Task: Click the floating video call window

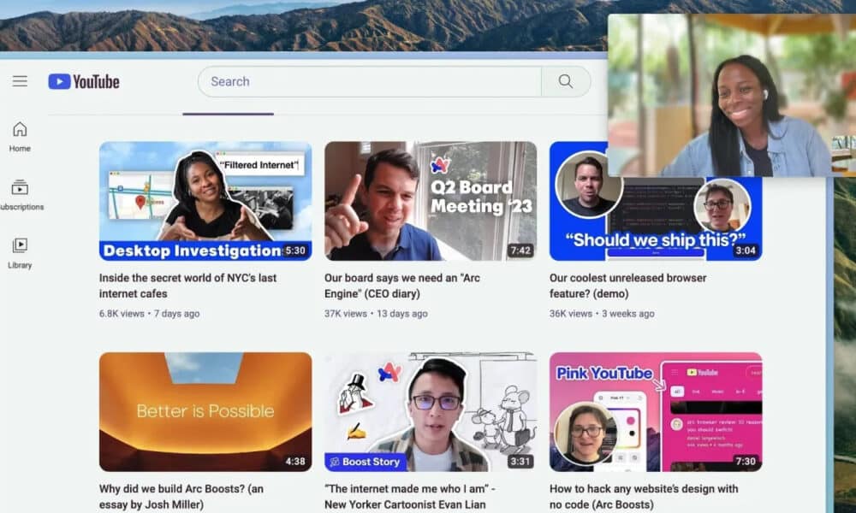Action: (x=732, y=95)
